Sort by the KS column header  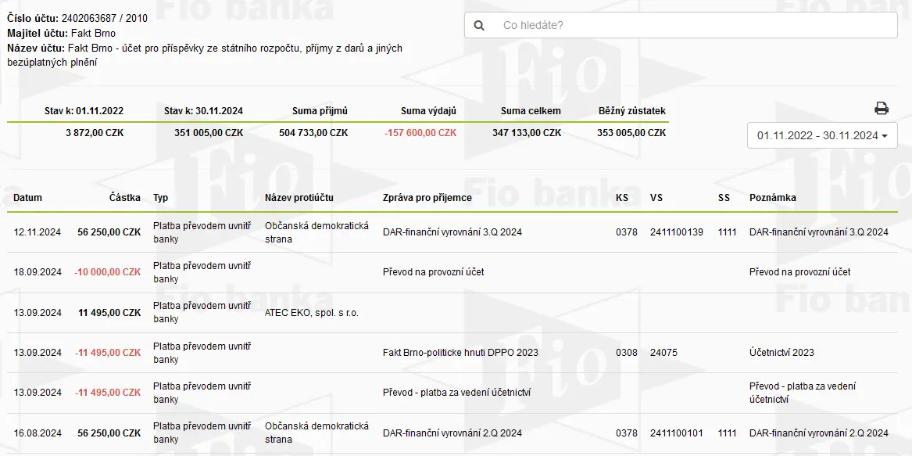pos(622,197)
